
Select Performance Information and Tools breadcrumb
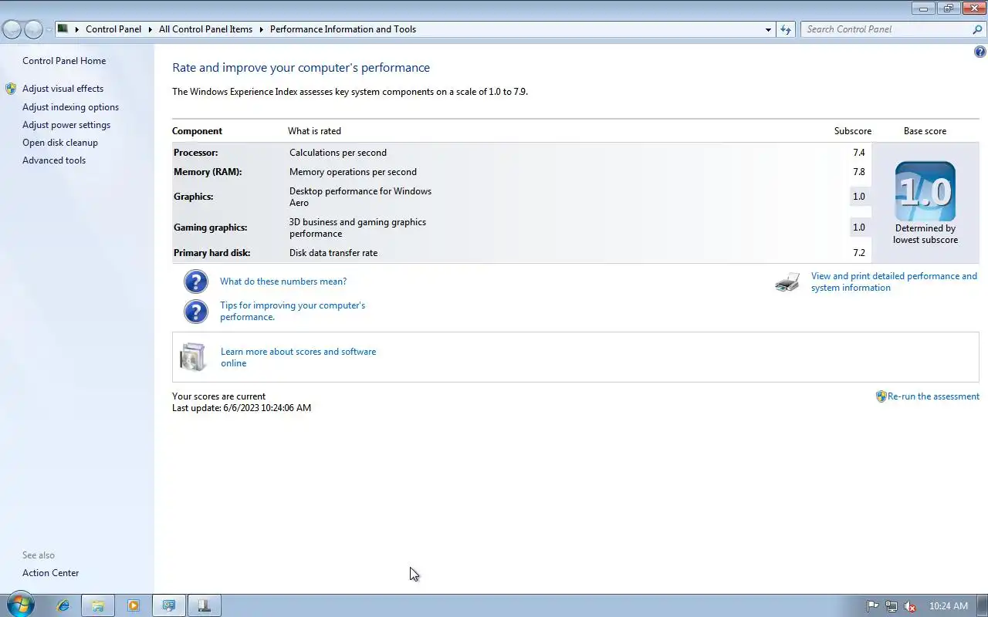click(343, 29)
